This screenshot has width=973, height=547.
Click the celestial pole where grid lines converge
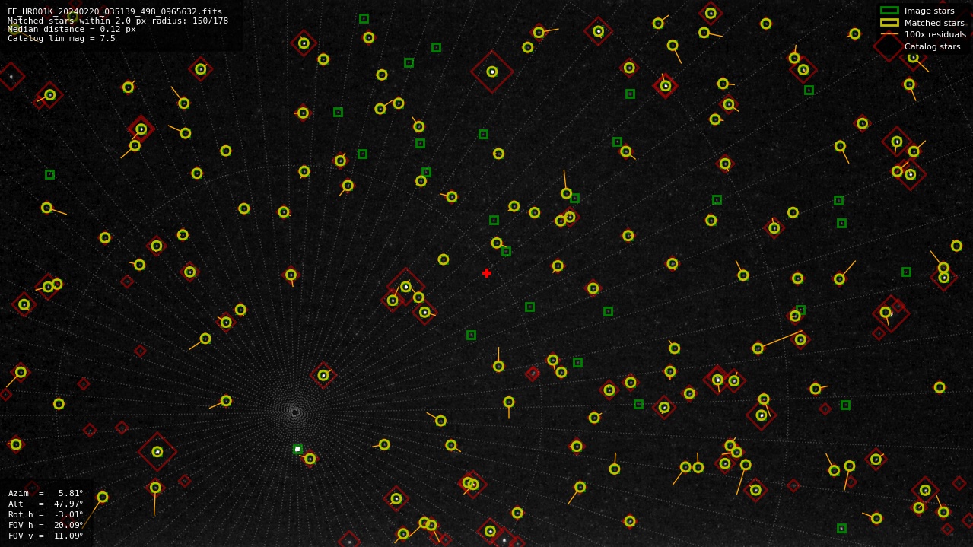(294, 412)
